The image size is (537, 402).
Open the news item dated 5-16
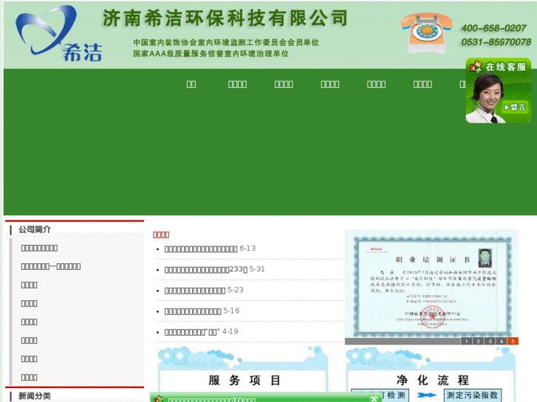193,311
